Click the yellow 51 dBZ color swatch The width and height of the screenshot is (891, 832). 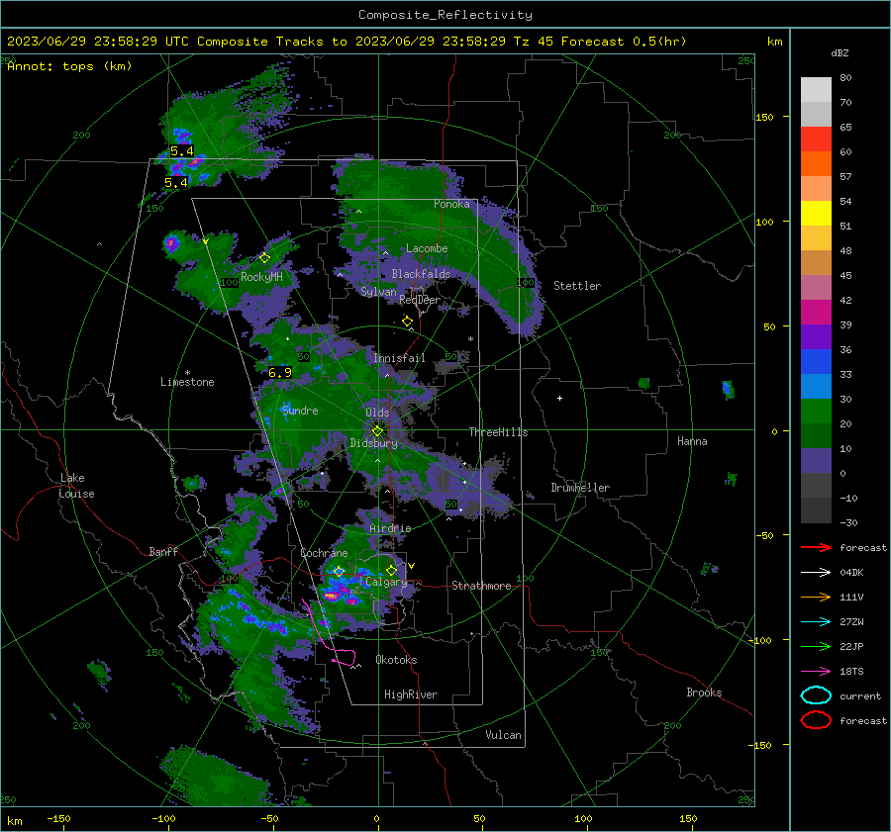(x=816, y=213)
